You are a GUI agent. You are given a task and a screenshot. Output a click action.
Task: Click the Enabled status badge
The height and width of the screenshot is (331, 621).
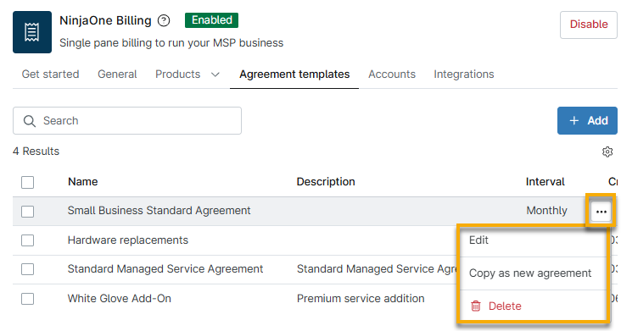coord(211,20)
